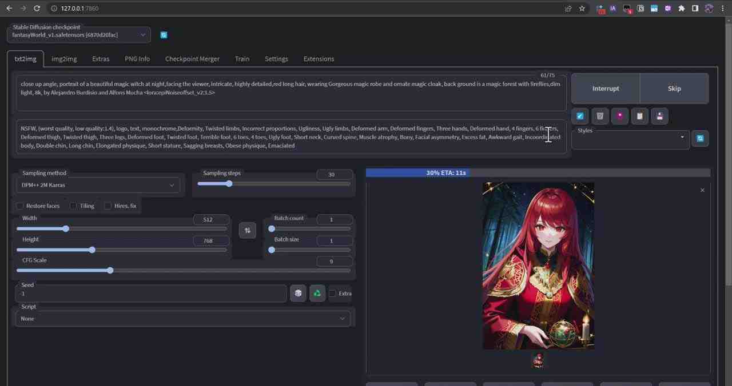Swap width and height values
732x386 pixels.
click(247, 230)
